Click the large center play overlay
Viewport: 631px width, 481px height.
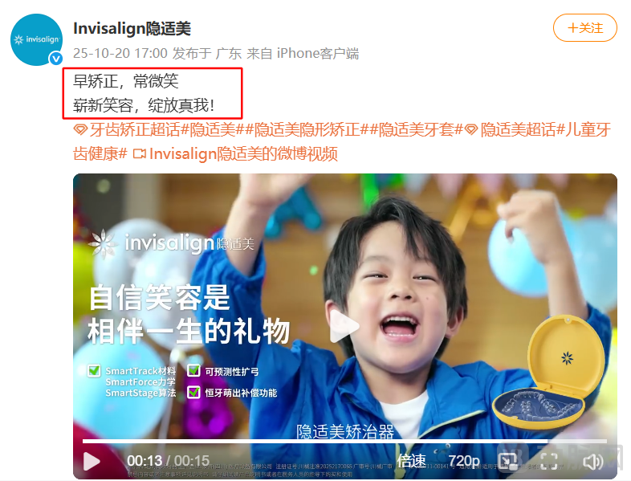click(x=344, y=326)
